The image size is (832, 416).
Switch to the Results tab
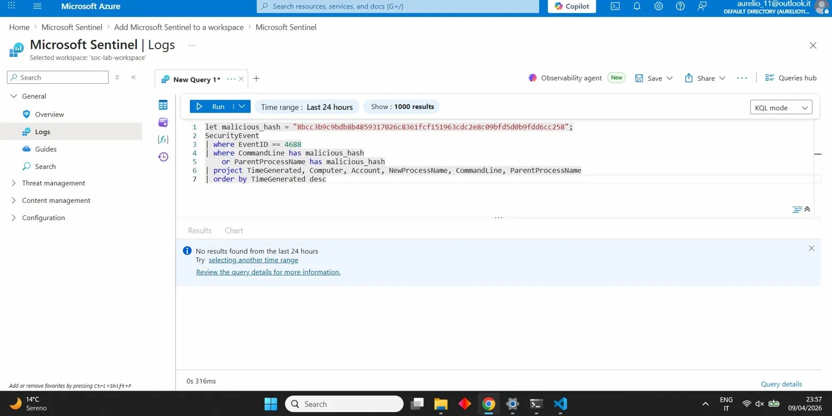point(200,230)
